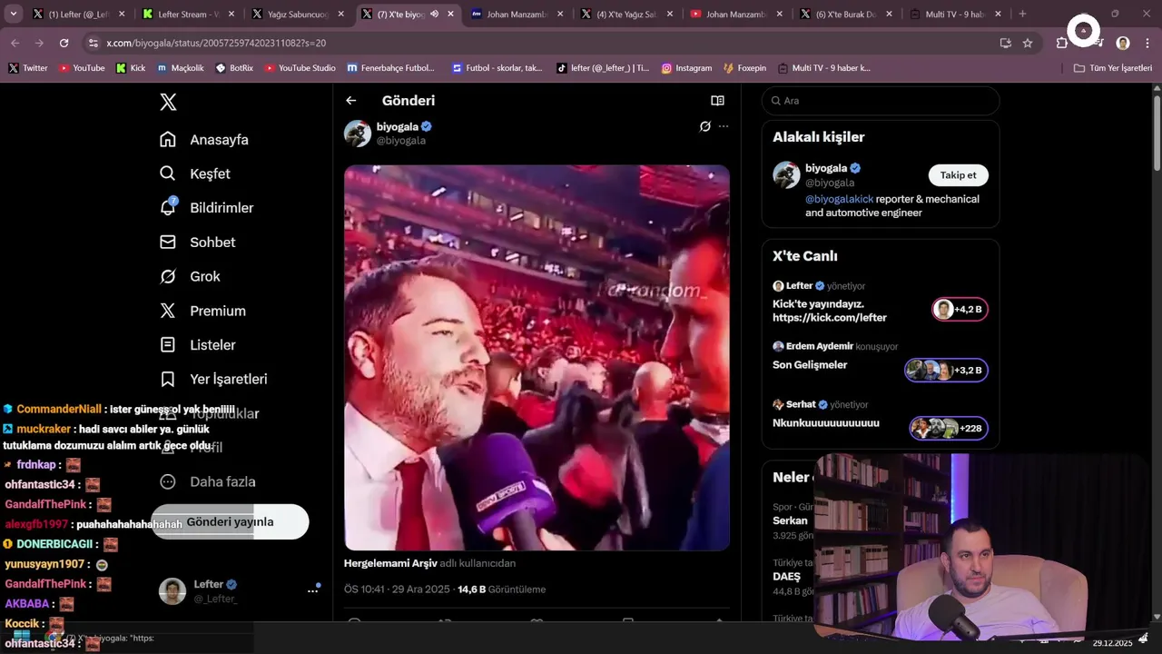
Task: Open reader view icon beside Gönderi
Action: tap(717, 101)
